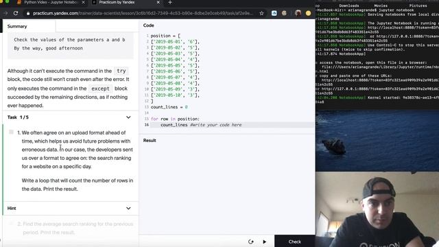Click the 'Find the average search ranking' task text
The image size is (439, 247).
(x=78, y=228)
